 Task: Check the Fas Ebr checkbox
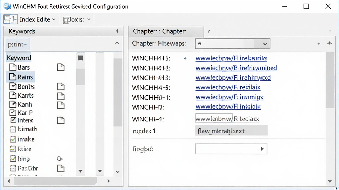click(x=13, y=168)
